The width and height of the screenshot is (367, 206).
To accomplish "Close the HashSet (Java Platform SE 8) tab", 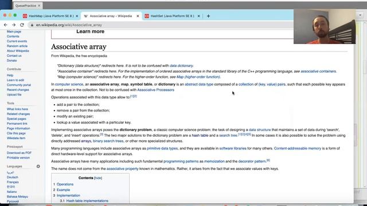I will [x=198, y=16].
